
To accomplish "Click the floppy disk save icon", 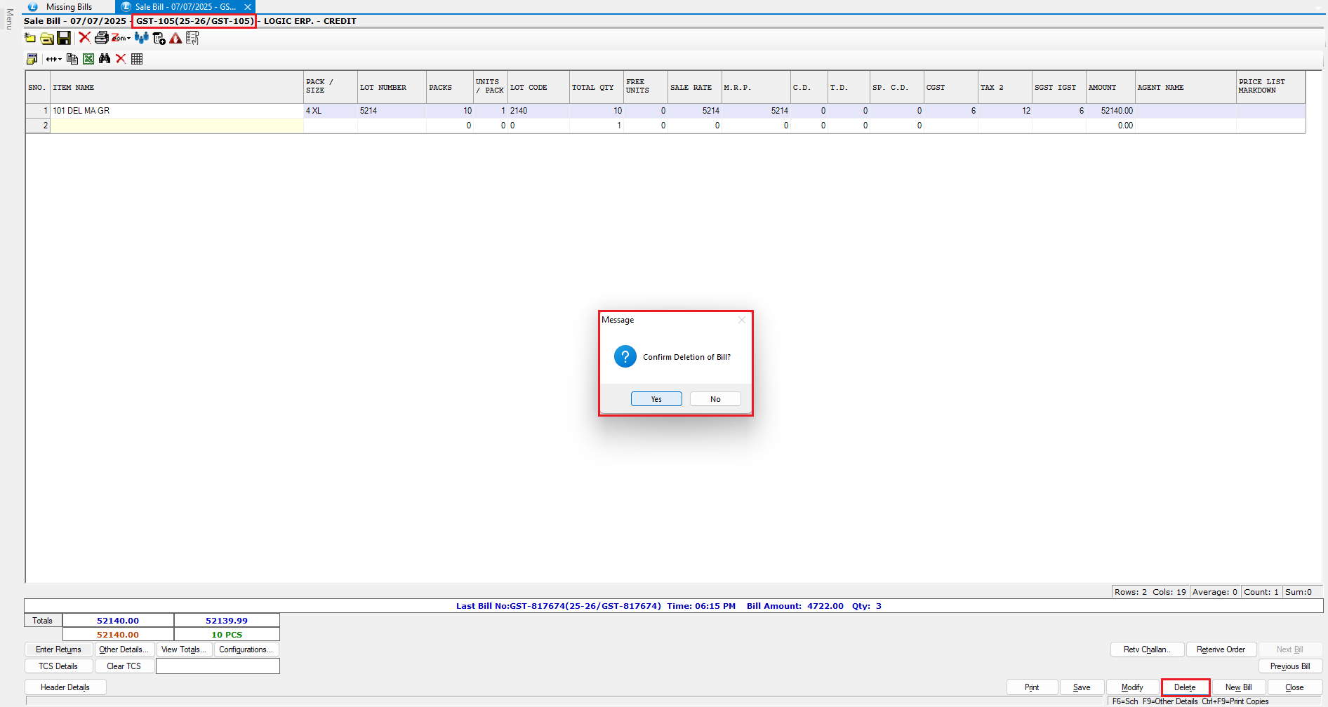I will [64, 38].
